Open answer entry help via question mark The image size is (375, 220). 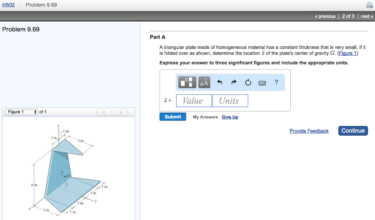tap(276, 82)
